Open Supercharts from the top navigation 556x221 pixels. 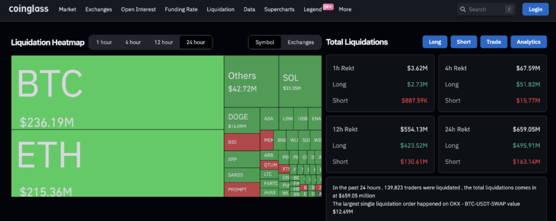[280, 10]
